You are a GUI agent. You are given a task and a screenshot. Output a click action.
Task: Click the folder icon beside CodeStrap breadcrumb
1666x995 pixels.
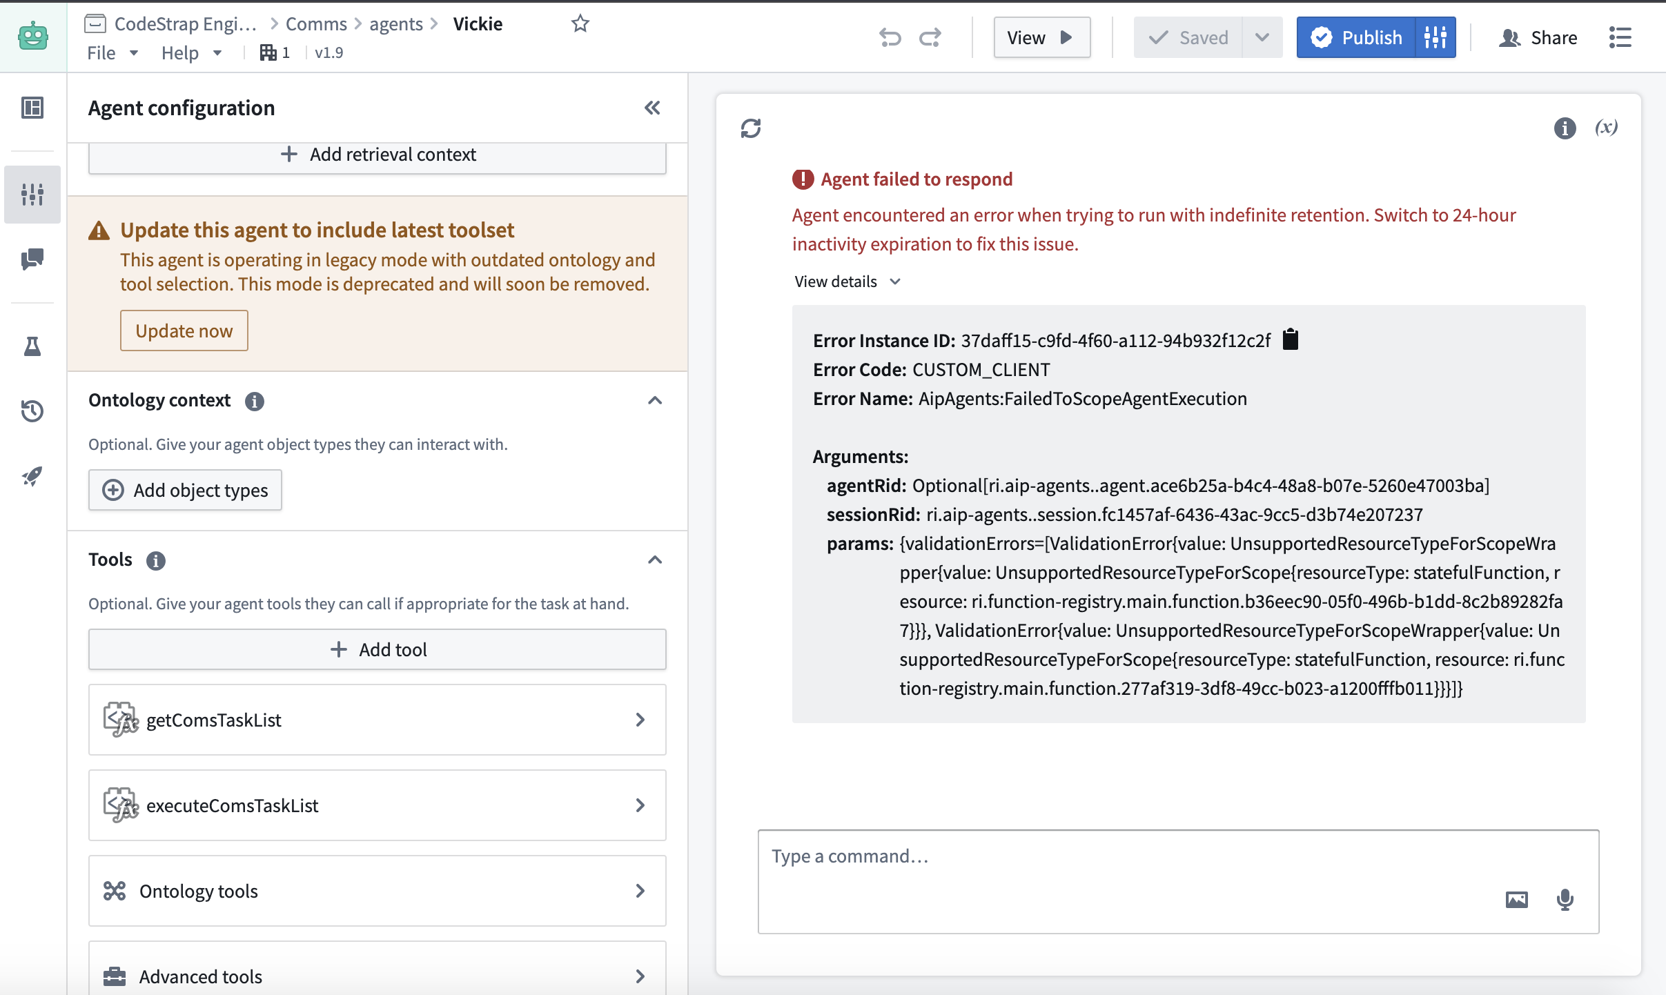95,23
